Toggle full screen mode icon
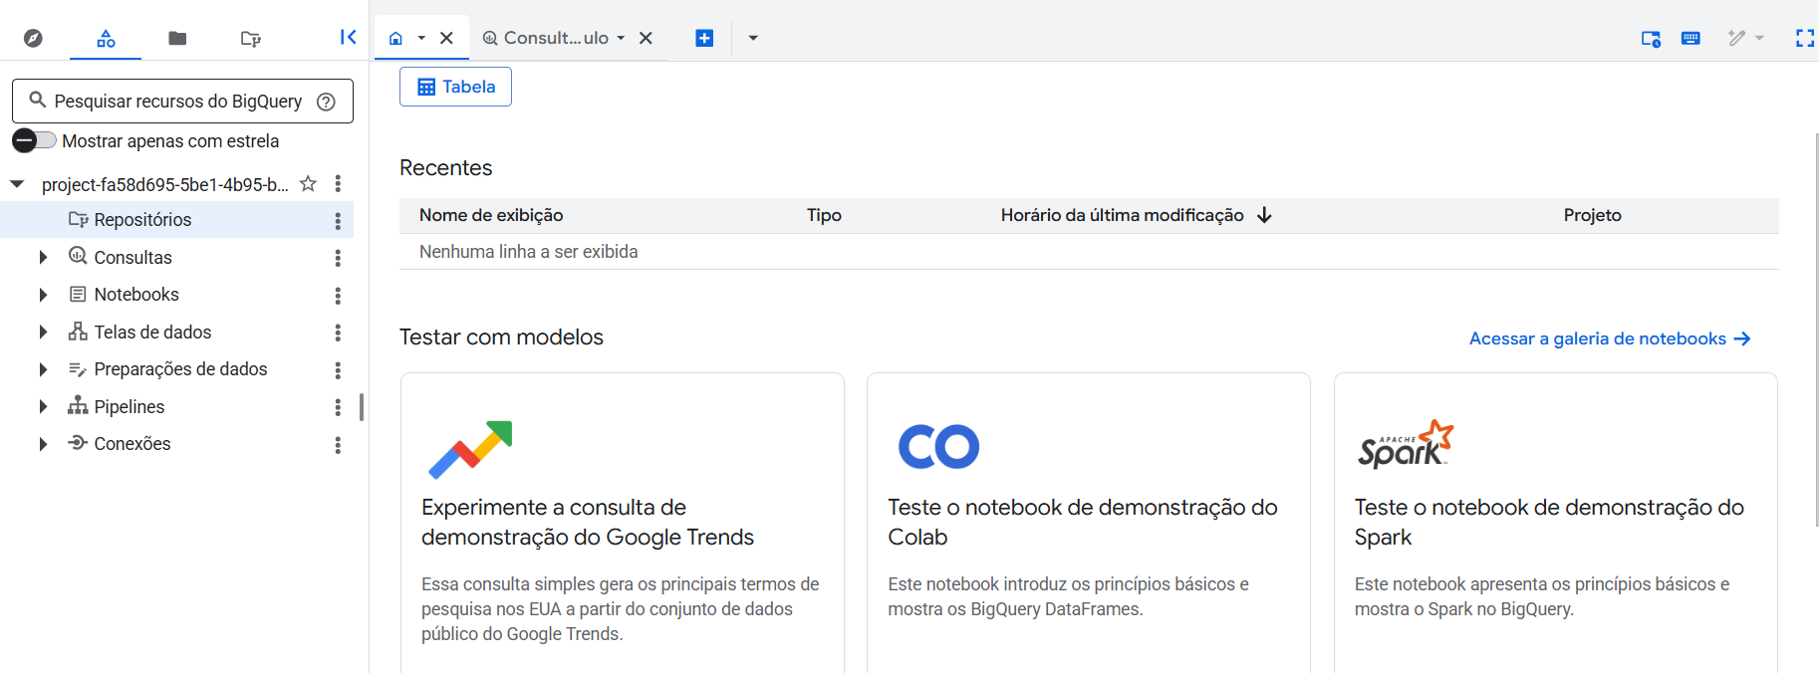The width and height of the screenshot is (1819, 673). (1804, 38)
